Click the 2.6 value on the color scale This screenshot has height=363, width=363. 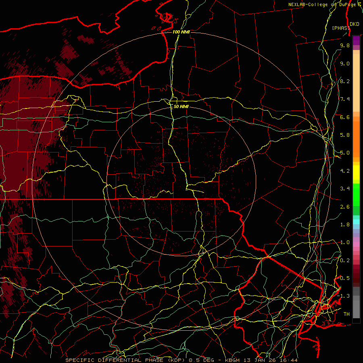coord(345,207)
